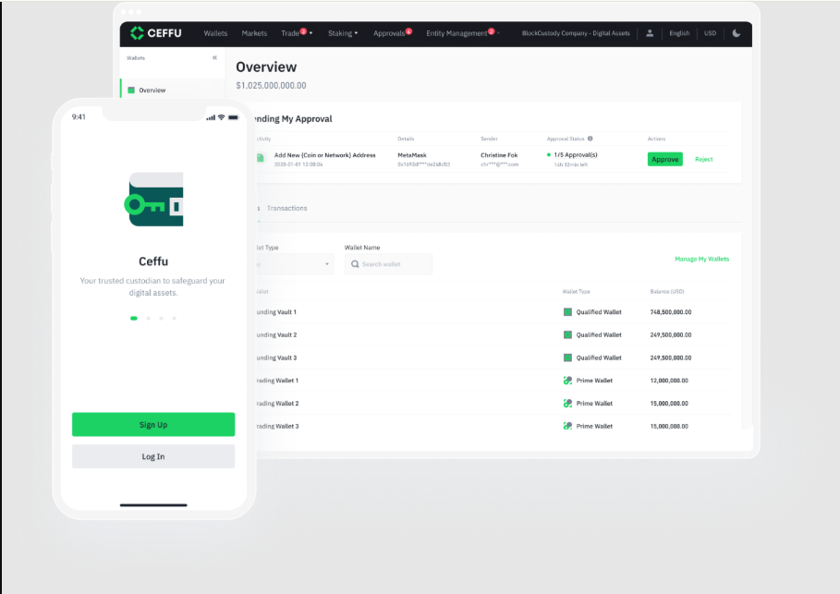Viewport: 840px width, 594px height.
Task: Click the balance 748,500,000.00
Action: [671, 311]
